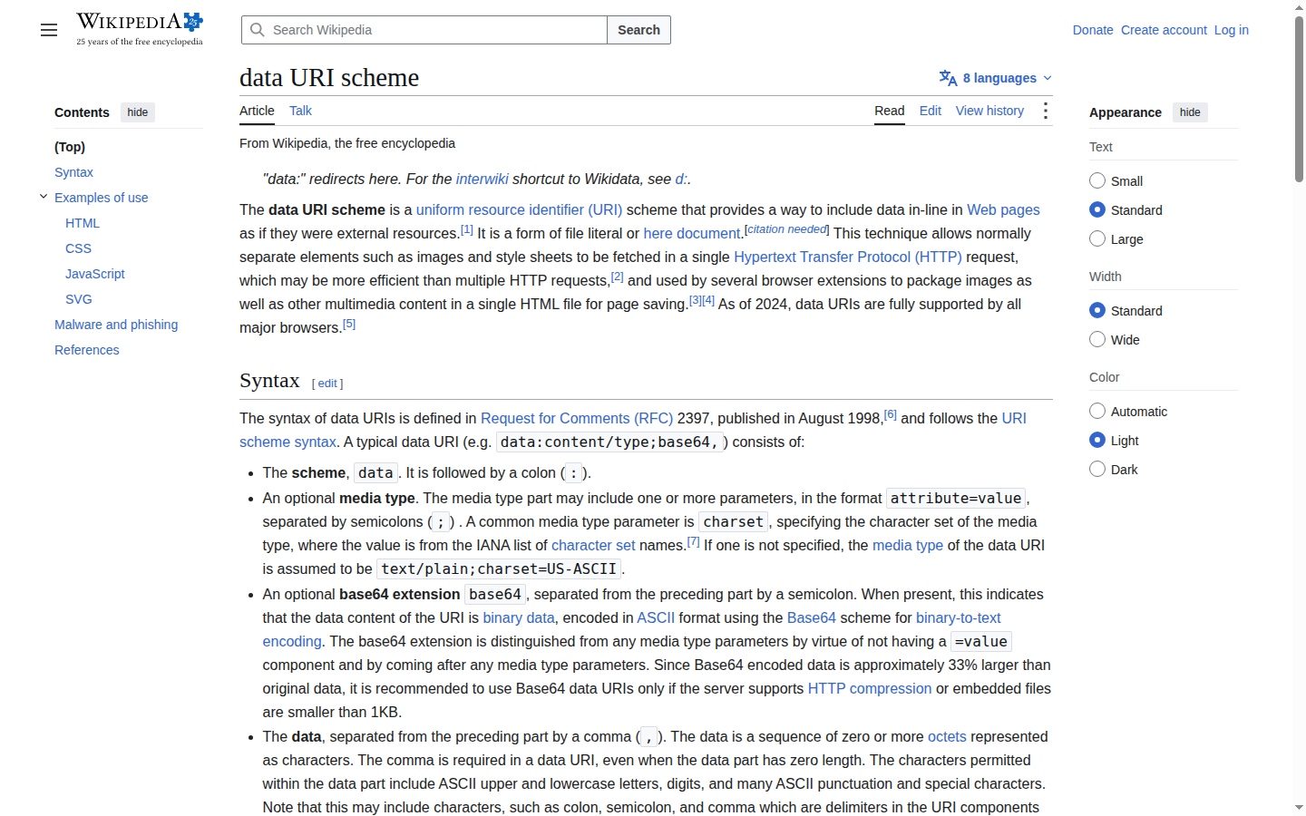Click the Search button

638,30
